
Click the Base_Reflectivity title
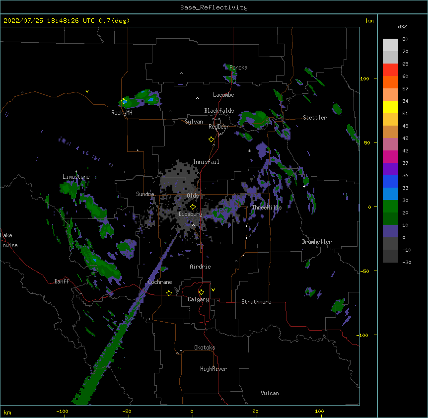pyautogui.click(x=214, y=7)
